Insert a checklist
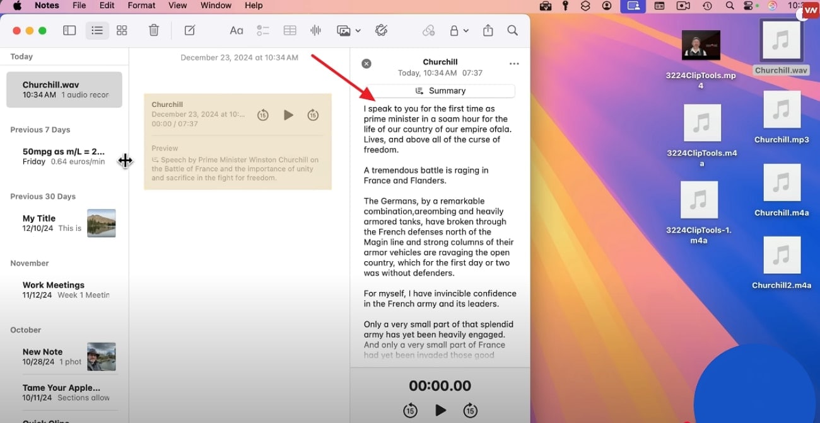This screenshot has height=423, width=820. tap(263, 30)
